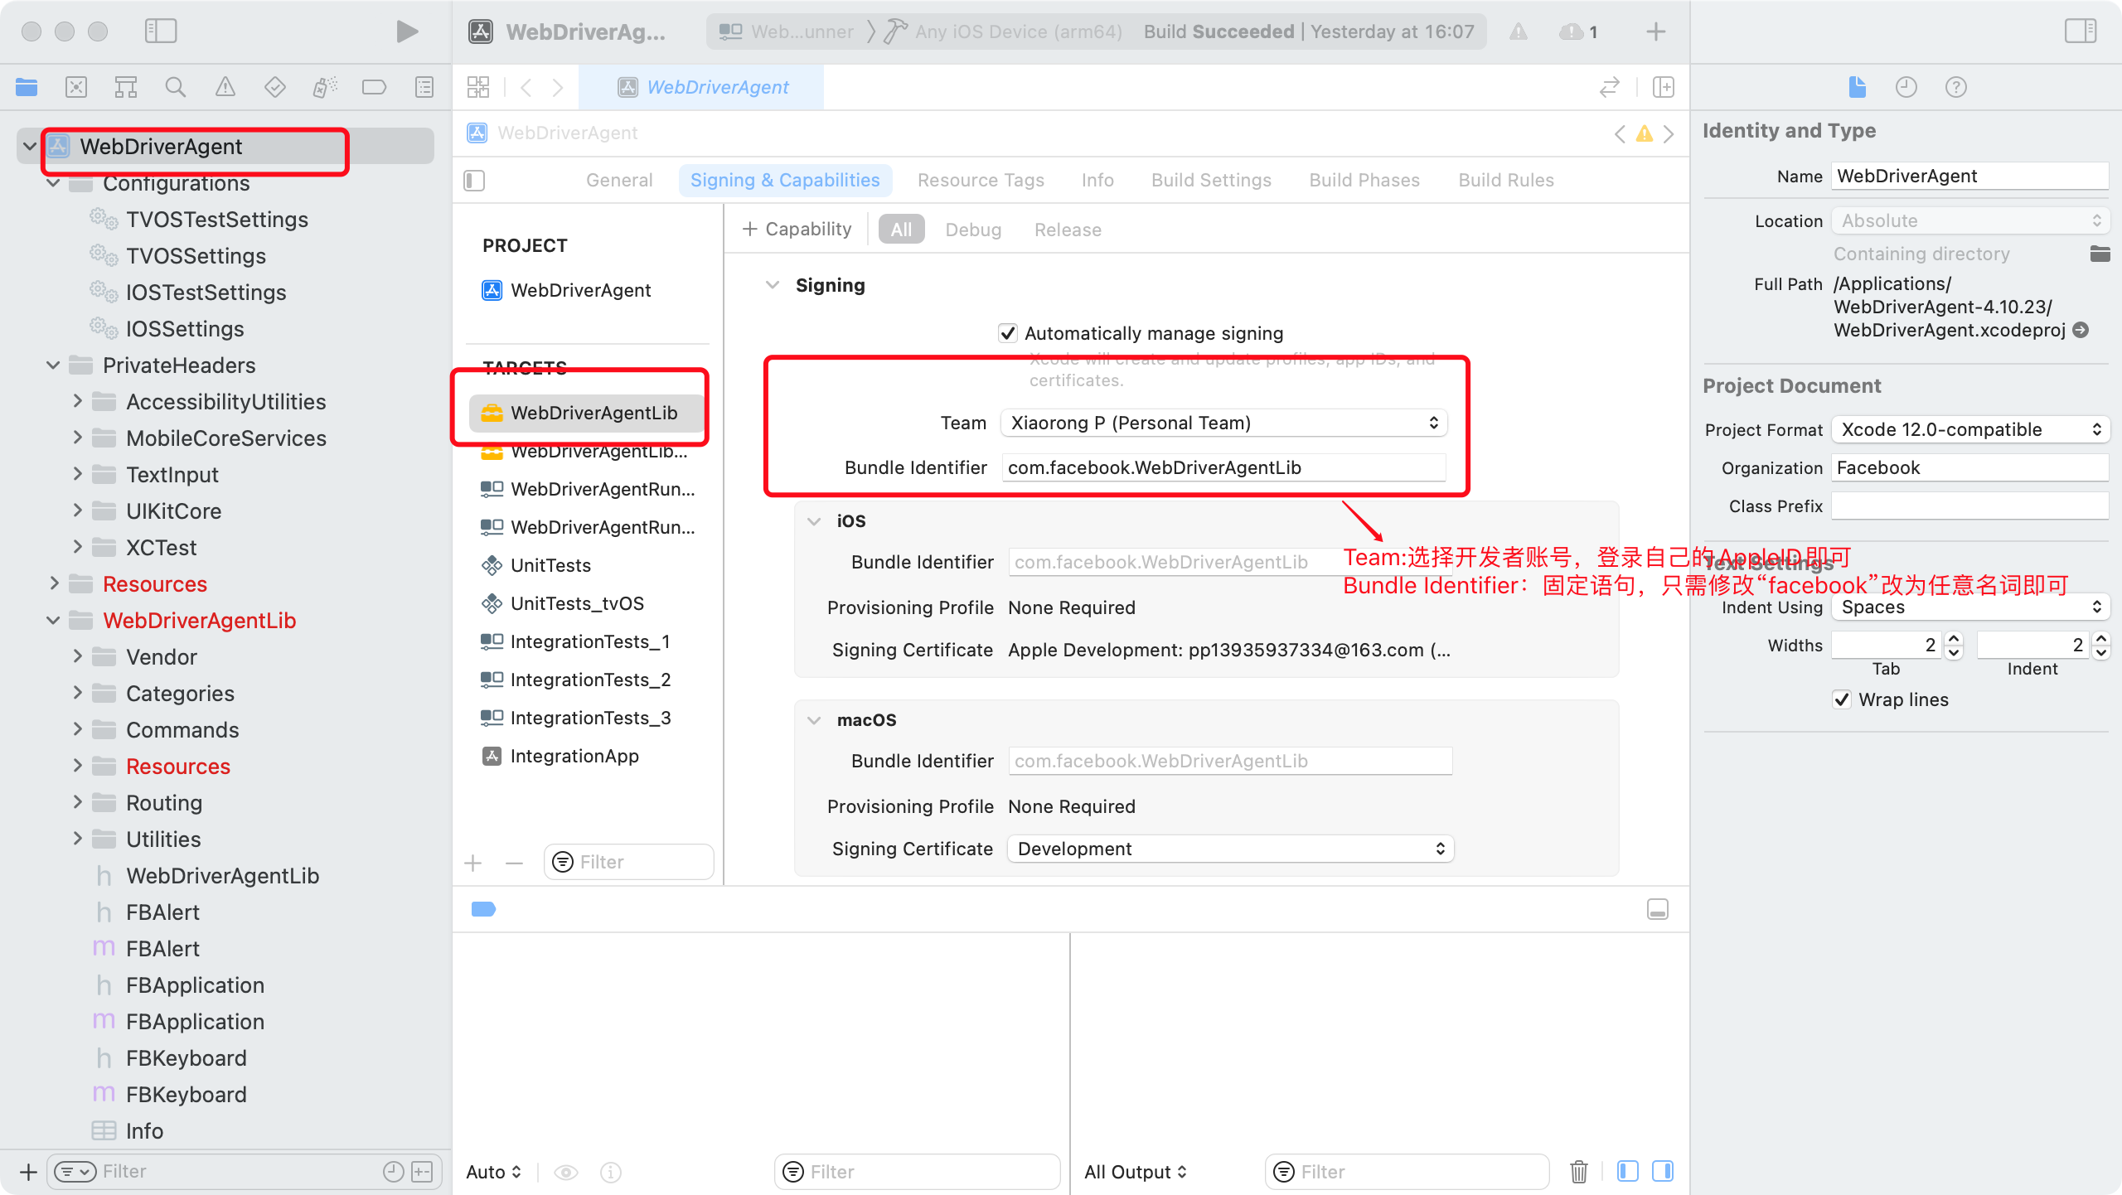This screenshot has height=1195, width=2122.
Task: Switch to the Build Settings tab
Action: (1211, 180)
